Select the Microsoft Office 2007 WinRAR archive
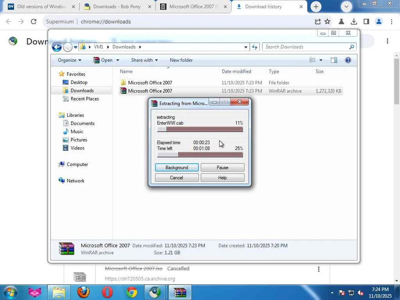The image size is (400, 300). pyautogui.click(x=150, y=91)
